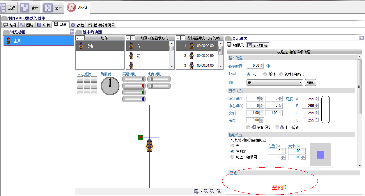Image resolution: width=365 pixels, height=196 pixels.
Task: Switch to the 动作相关 tab
Action: point(258,45)
